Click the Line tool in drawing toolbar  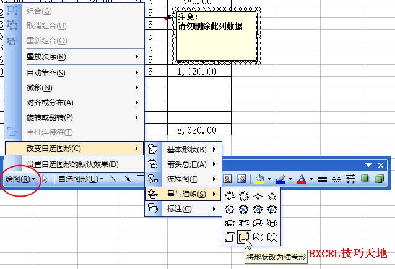click(x=113, y=179)
